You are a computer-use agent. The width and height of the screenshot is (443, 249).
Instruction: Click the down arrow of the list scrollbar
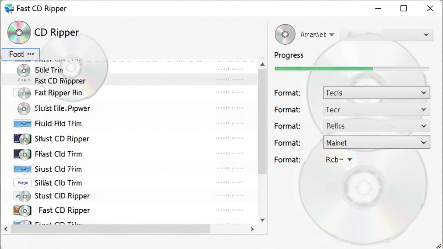point(263,220)
